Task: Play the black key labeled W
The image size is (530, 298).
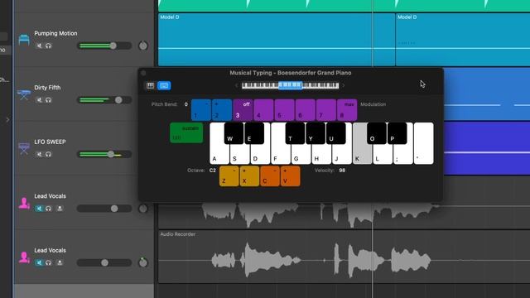Action: (x=234, y=133)
